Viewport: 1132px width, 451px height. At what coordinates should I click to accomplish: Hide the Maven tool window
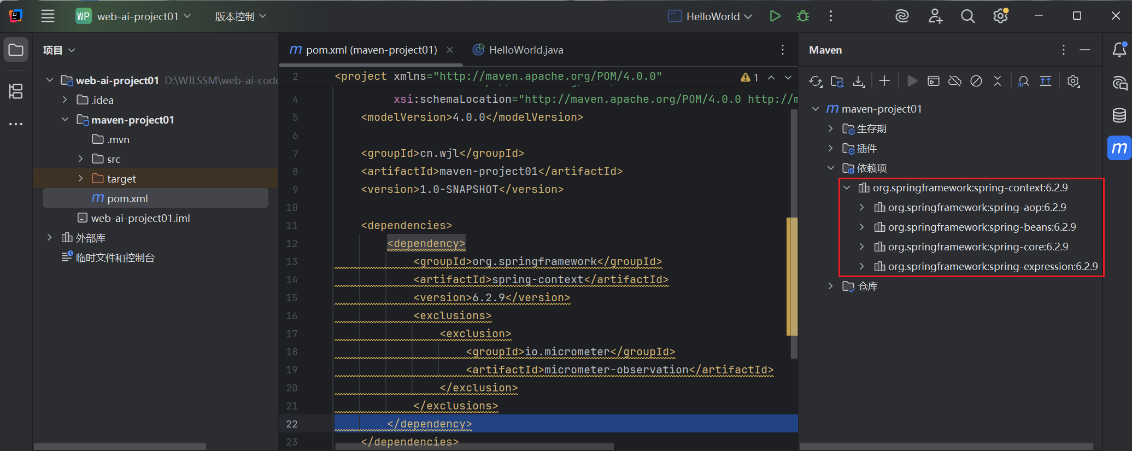click(1086, 50)
